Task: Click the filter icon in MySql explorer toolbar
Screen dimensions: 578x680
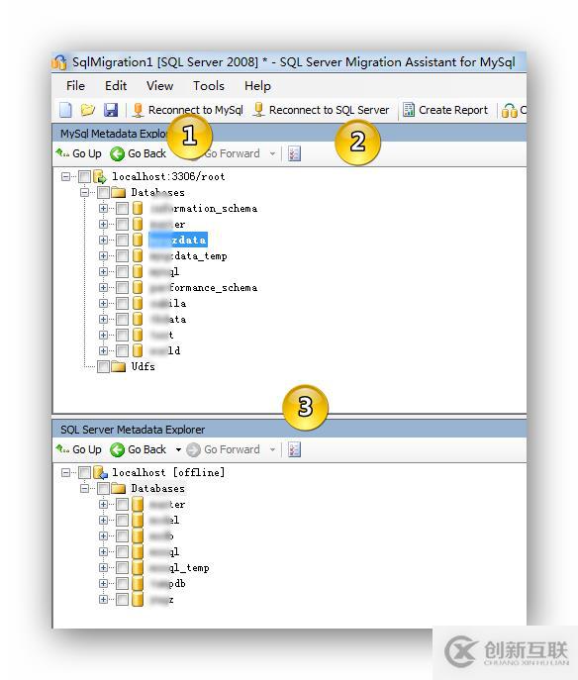Action: [294, 153]
